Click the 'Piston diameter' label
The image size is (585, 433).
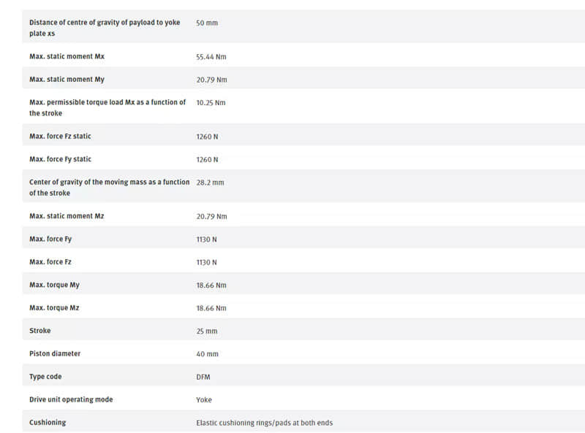(x=55, y=353)
